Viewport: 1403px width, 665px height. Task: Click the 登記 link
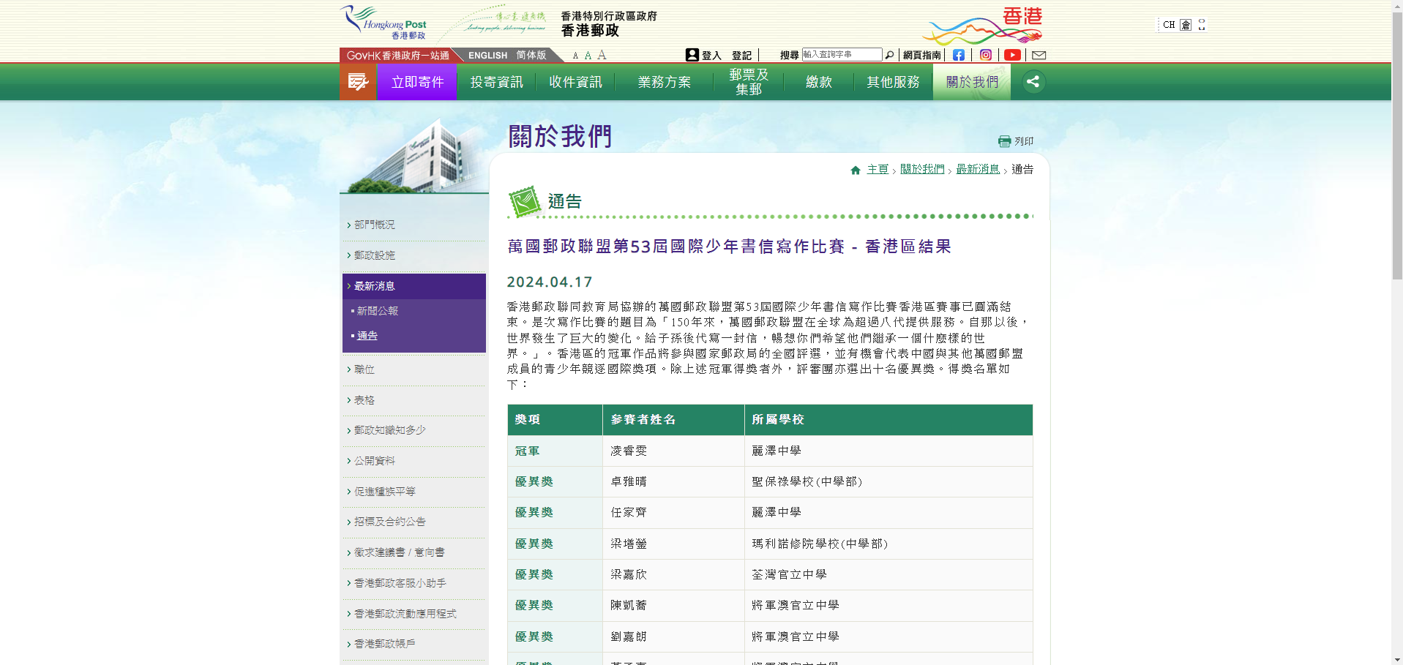pyautogui.click(x=741, y=56)
